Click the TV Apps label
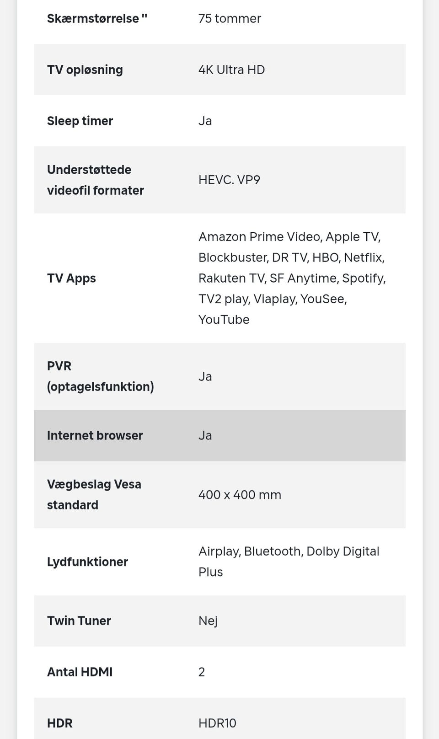The width and height of the screenshot is (439, 739). coord(71,278)
